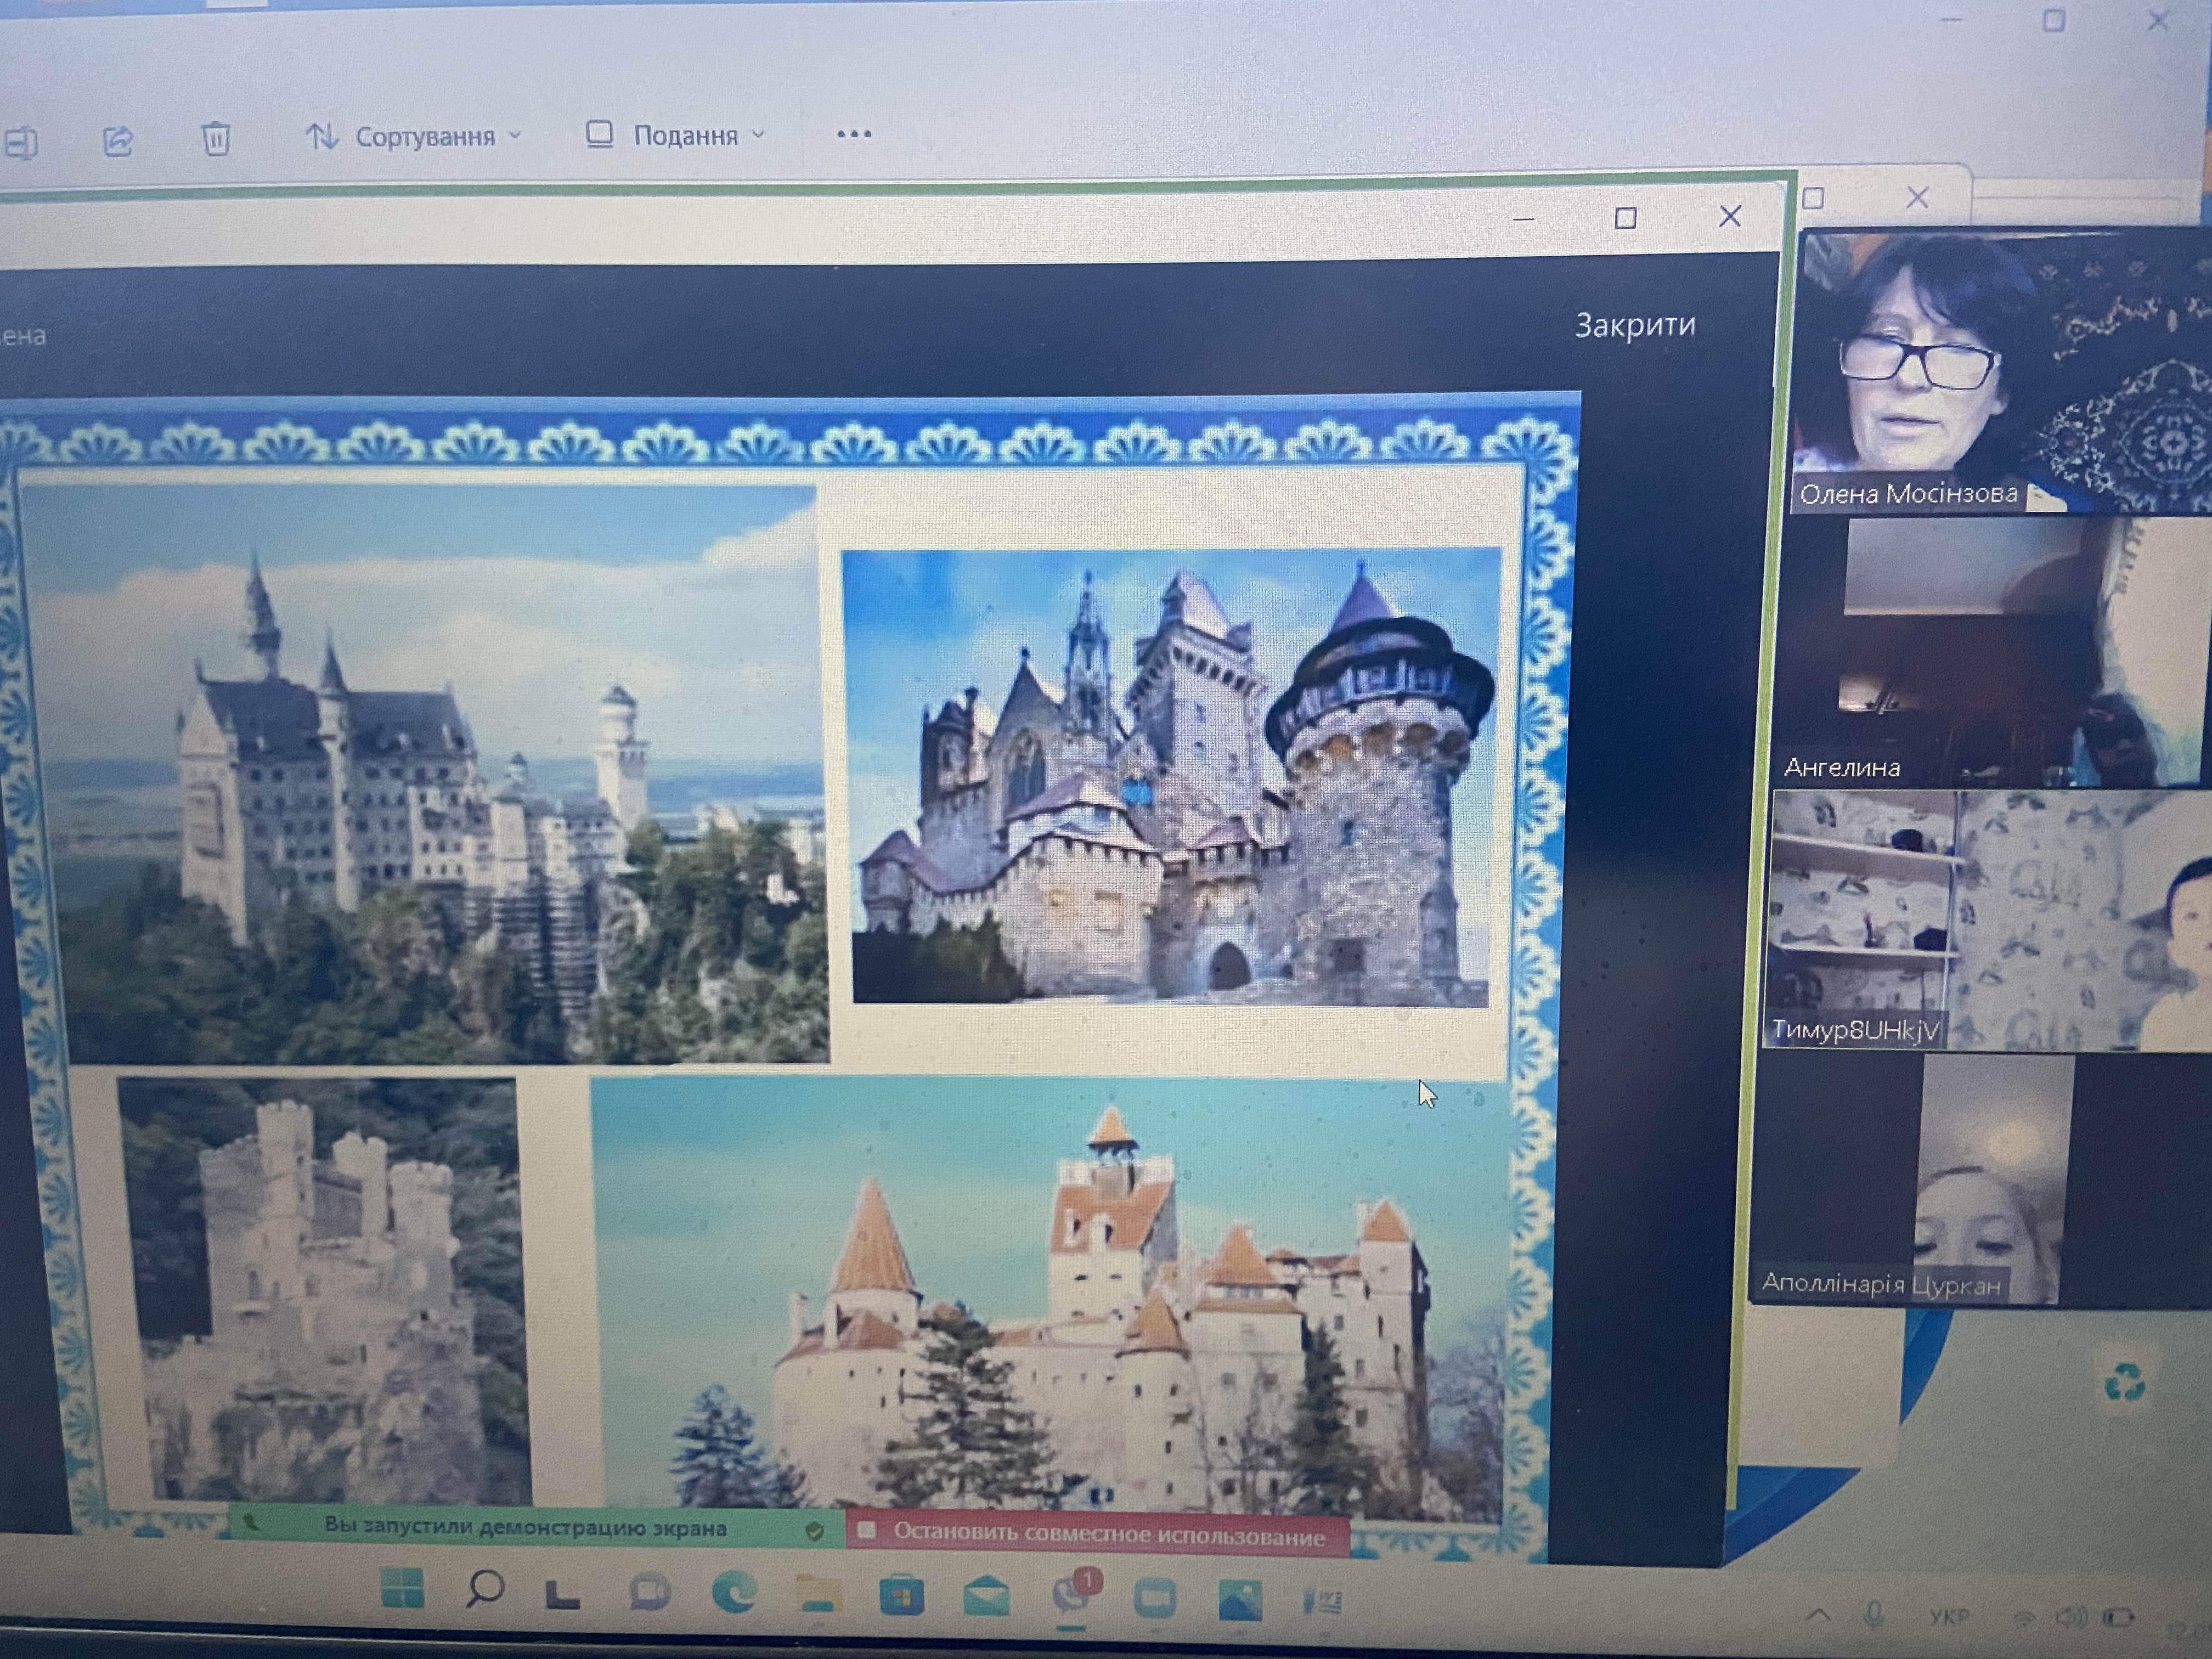Maximize the Zoom participant video panel
Screen dimensions: 2212x1659
pyautogui.click(x=1813, y=198)
